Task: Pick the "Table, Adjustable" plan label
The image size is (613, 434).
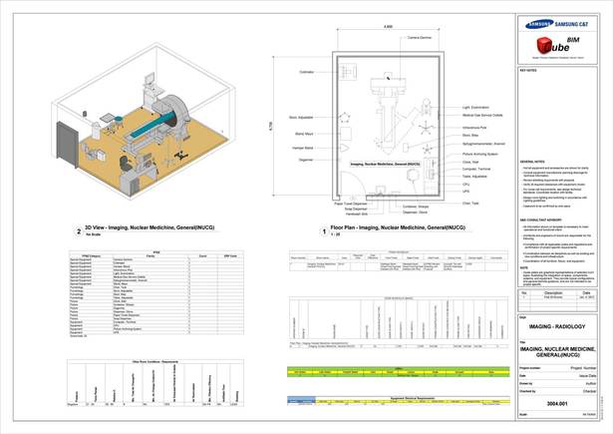Action: click(474, 177)
